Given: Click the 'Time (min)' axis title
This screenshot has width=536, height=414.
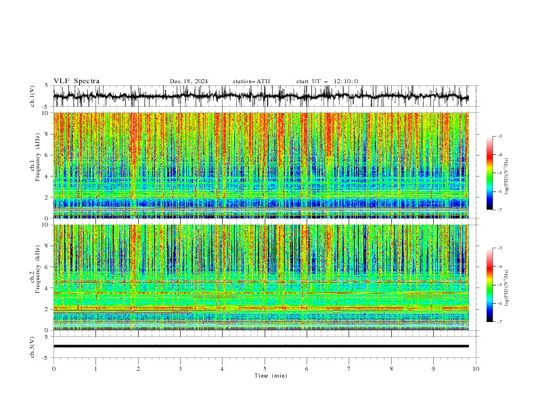Looking at the screenshot, I should point(271,375).
